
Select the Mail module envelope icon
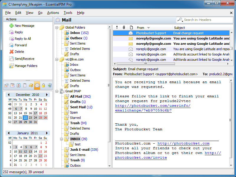[x=37, y=85]
